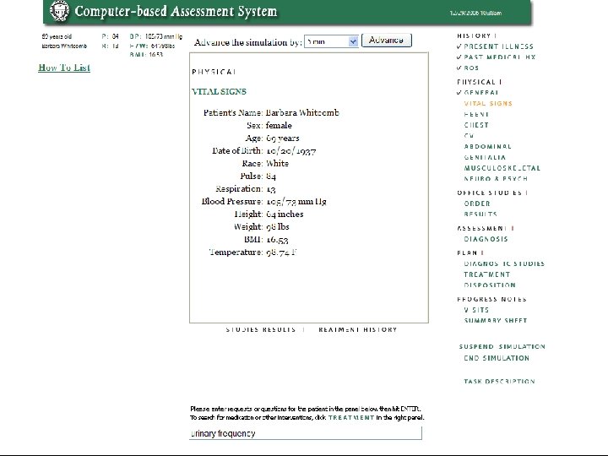608x456 pixels.
Task: Click the date and time in header
Action: coord(475,14)
